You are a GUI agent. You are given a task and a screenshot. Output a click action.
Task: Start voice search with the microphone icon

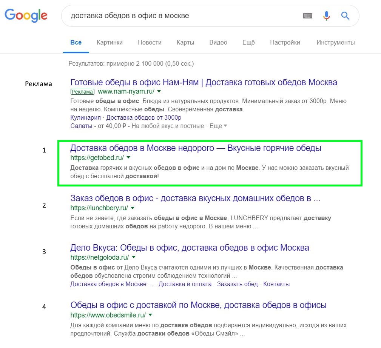pos(326,15)
